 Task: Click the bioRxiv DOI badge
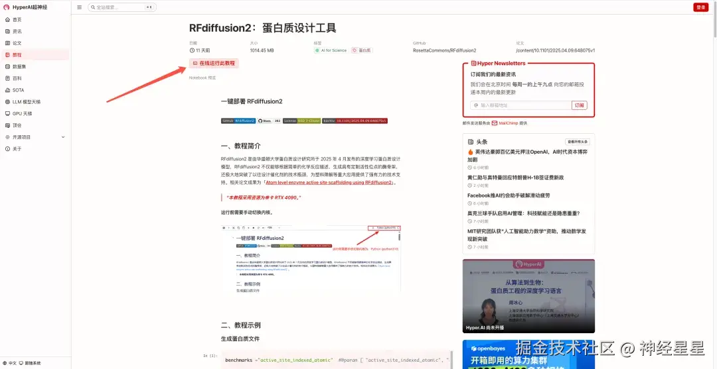pyautogui.click(x=355, y=121)
